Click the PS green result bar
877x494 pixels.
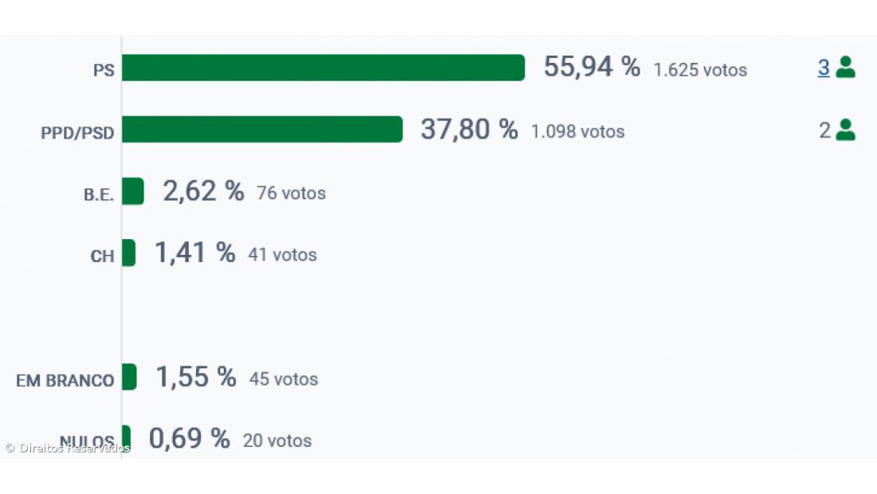point(323,68)
